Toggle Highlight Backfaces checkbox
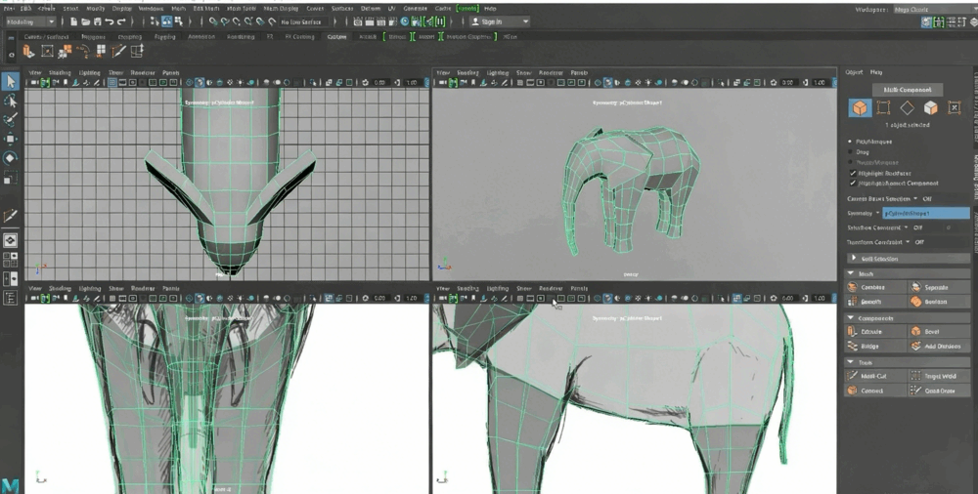978x494 pixels. 852,173
